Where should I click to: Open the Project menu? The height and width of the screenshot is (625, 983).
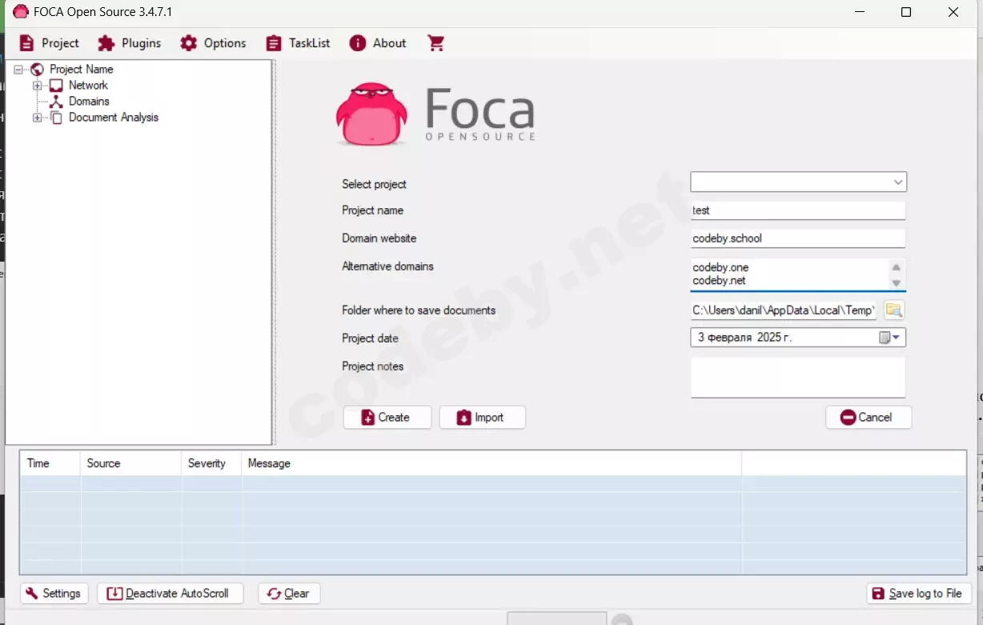pyautogui.click(x=50, y=43)
